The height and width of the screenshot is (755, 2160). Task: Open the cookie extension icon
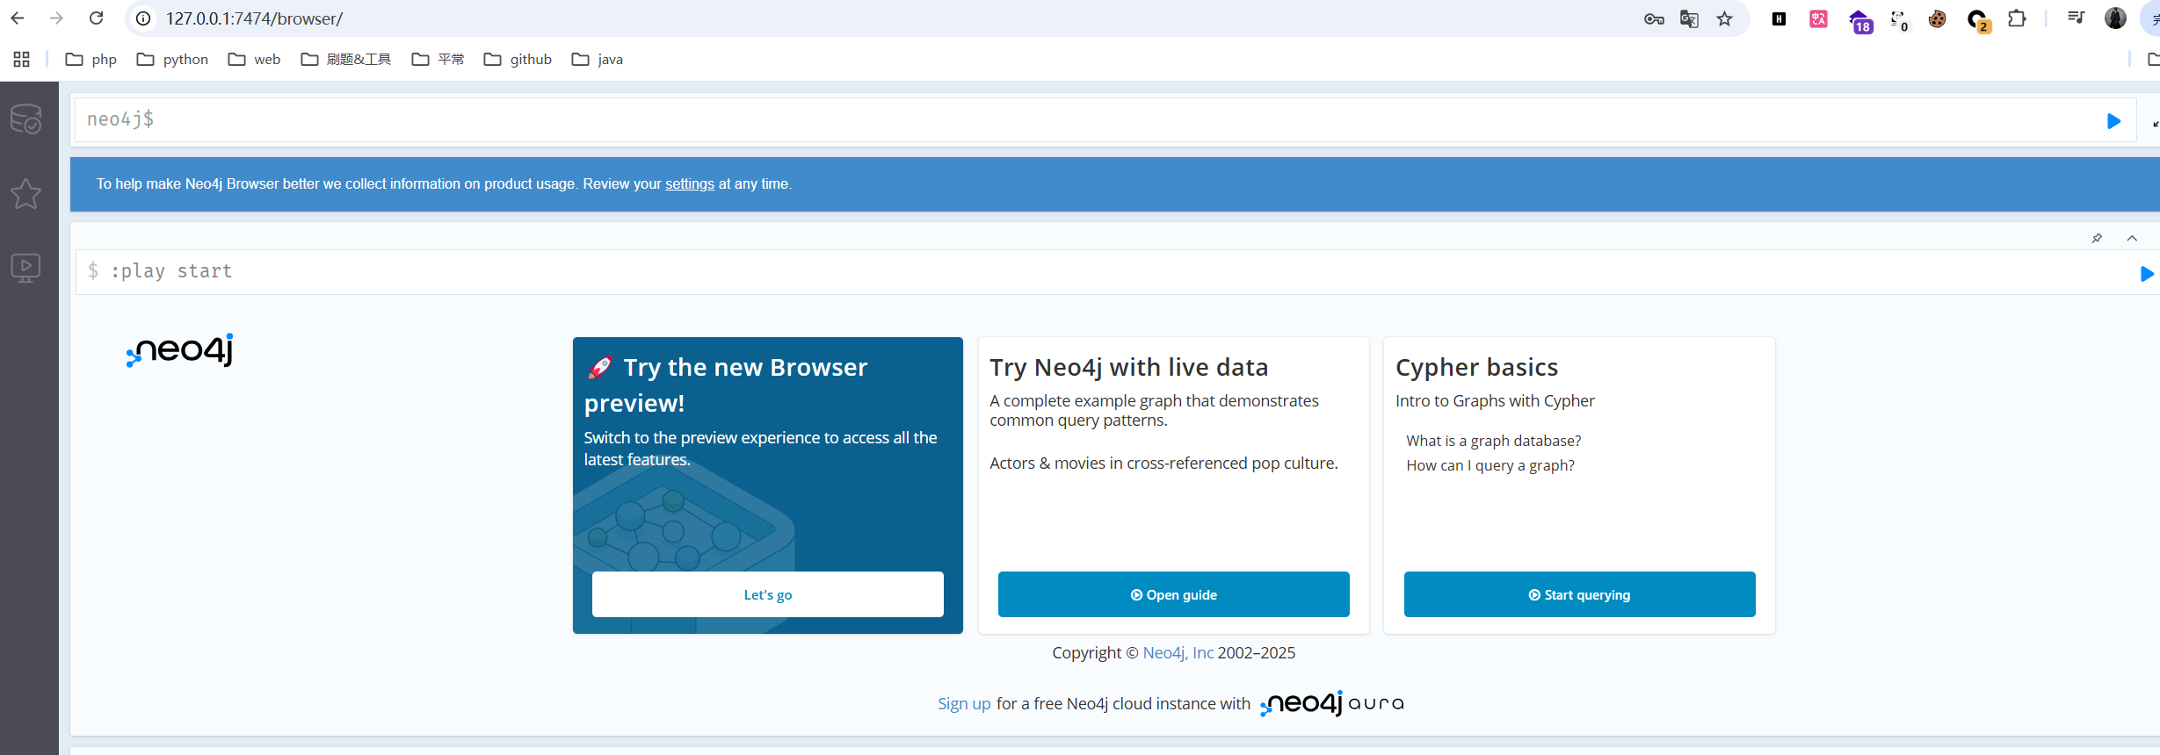1937,18
